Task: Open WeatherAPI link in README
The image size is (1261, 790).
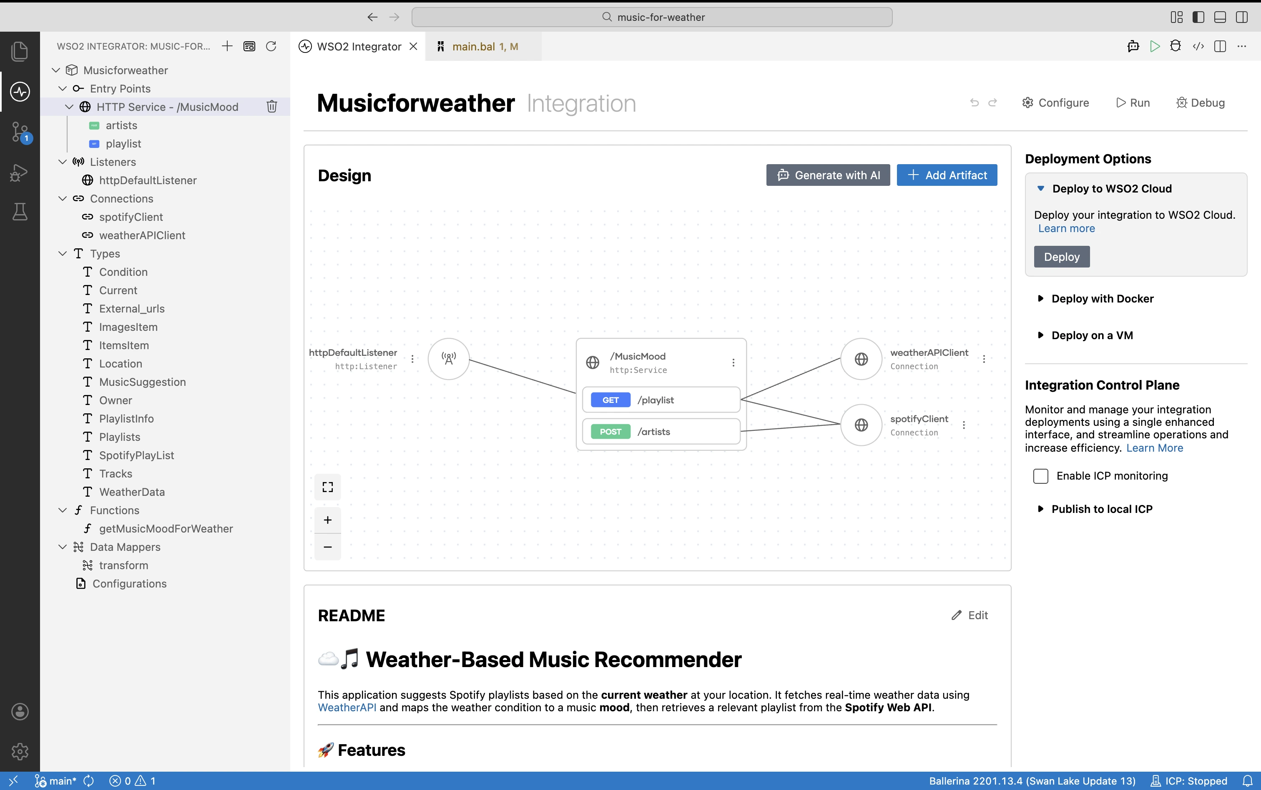Action: click(347, 707)
